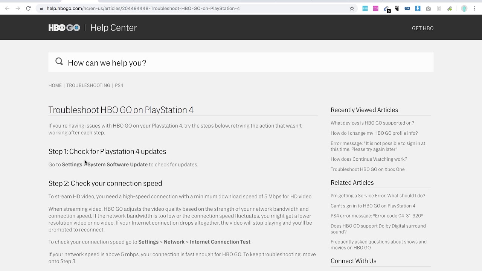Open 'What devices is HBO GO supported on?'

(372, 123)
